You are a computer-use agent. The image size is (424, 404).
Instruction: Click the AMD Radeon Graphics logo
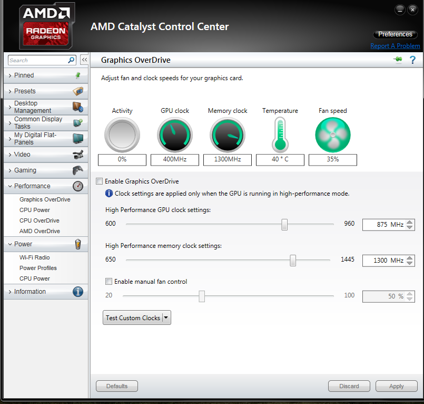coord(46,26)
